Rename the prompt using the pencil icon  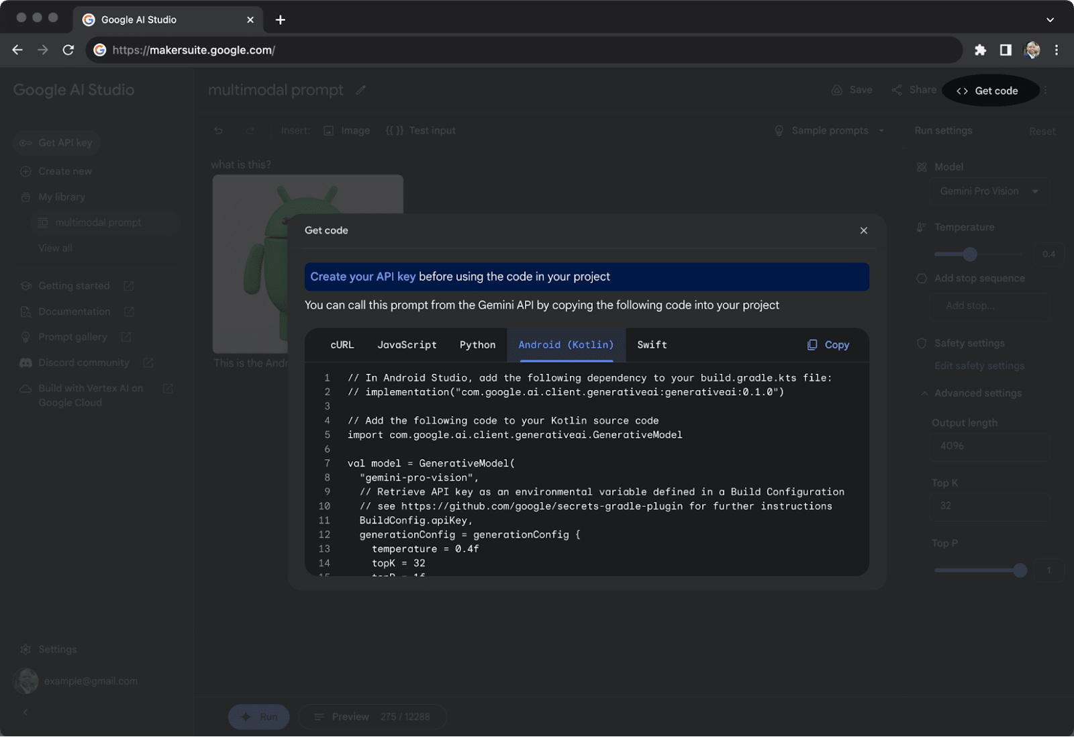[360, 89]
